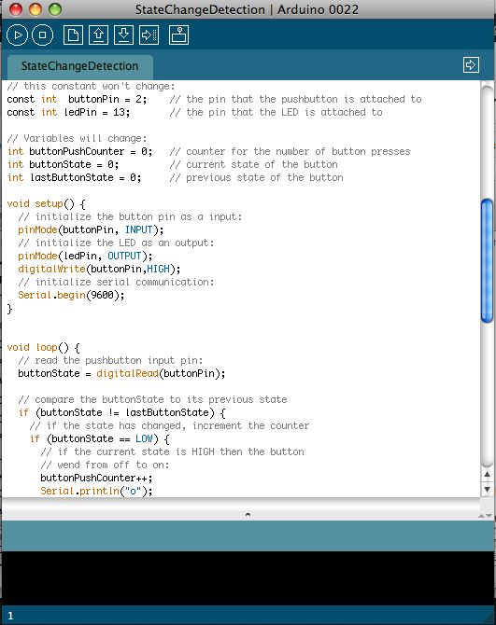
Task: Save the sketch with down-arrow icon
Action: point(123,35)
